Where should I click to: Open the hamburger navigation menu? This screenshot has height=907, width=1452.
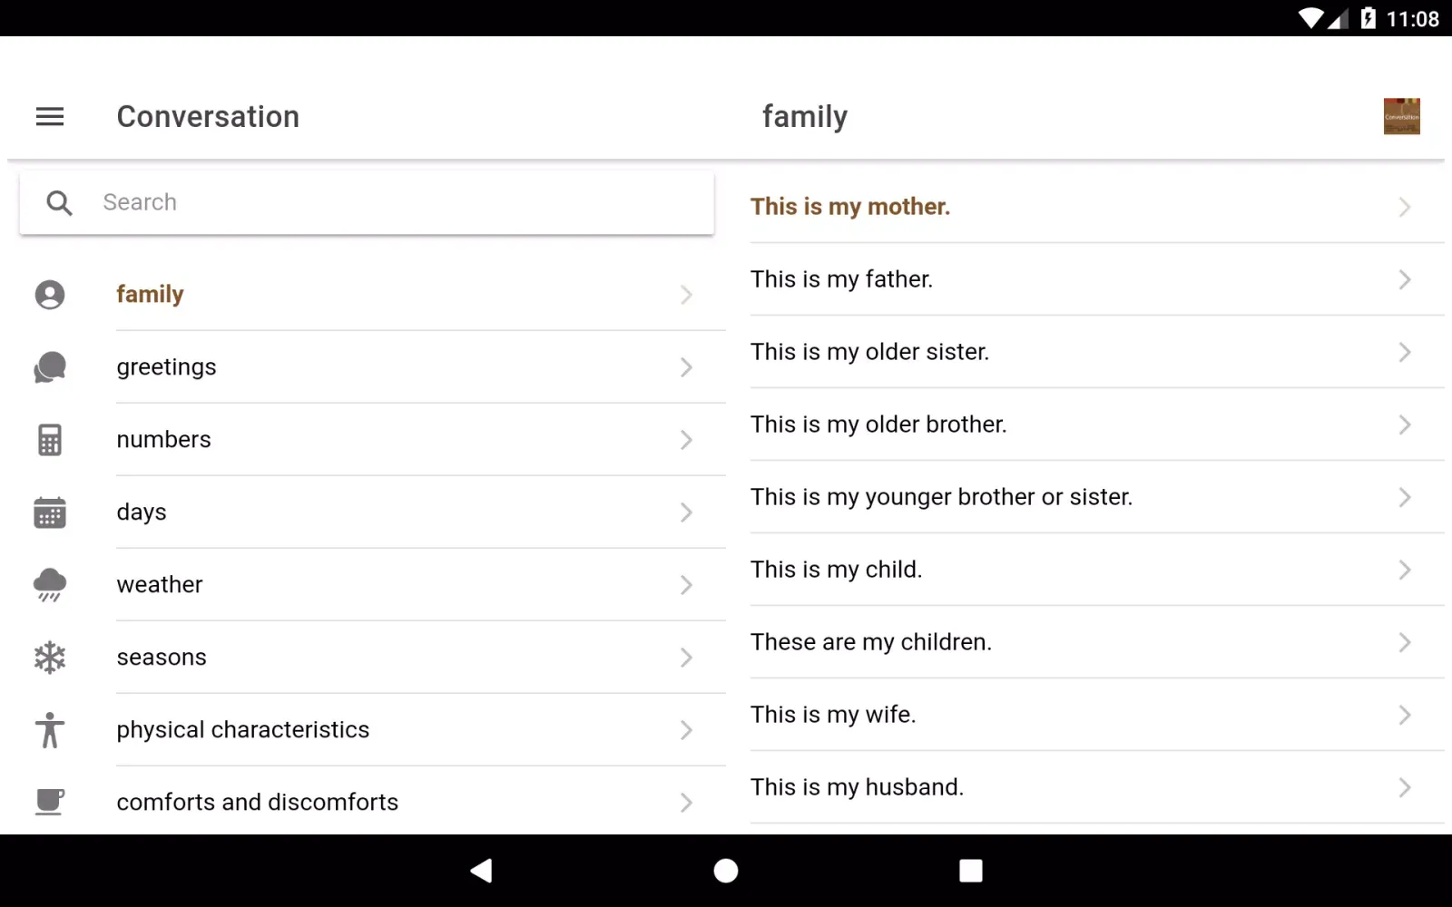[x=50, y=116]
